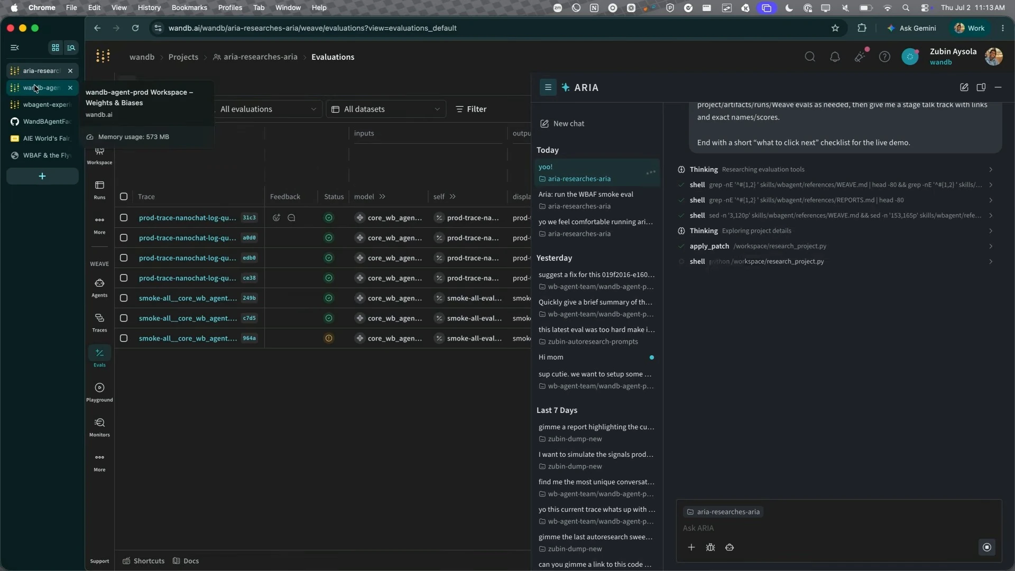The image size is (1015, 571).
Task: Click the bug icon below Ask ARIA
Action: tap(710, 547)
